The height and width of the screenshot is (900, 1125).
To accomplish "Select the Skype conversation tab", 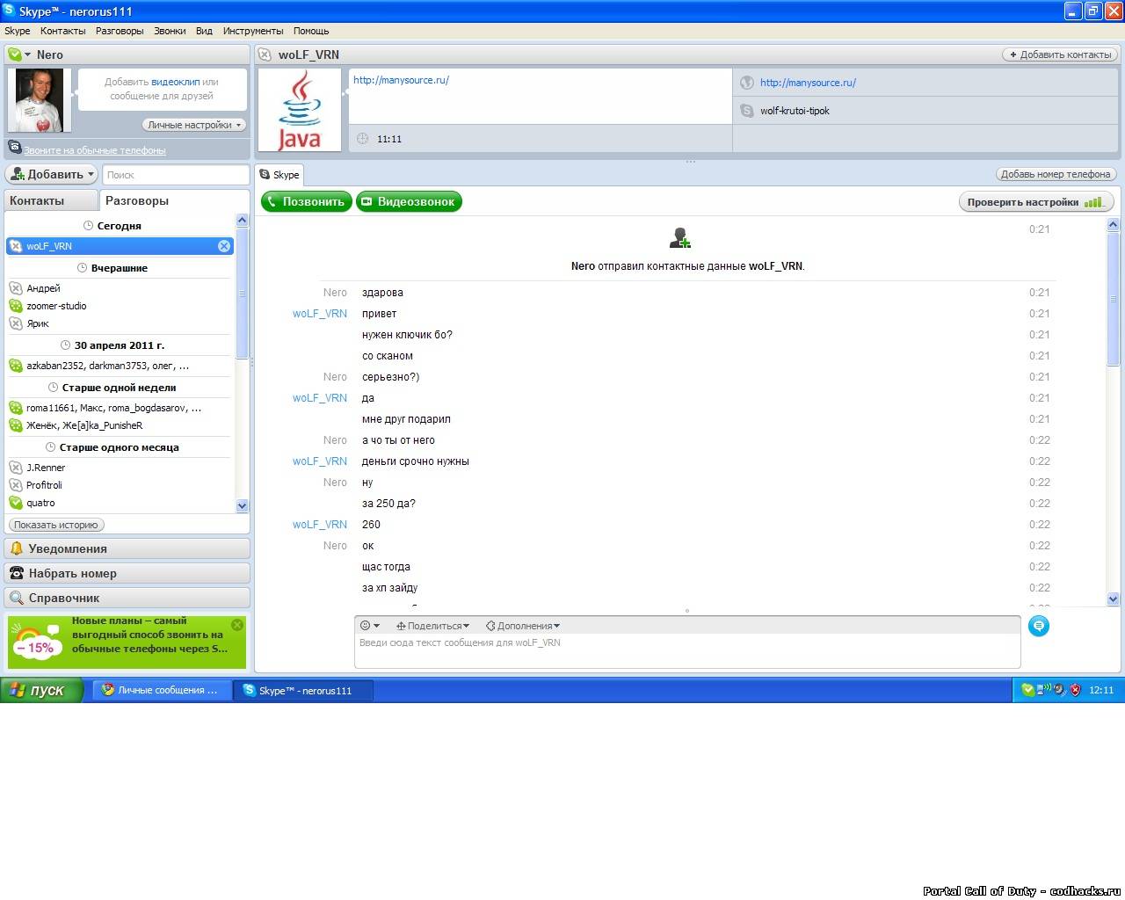I will click(279, 175).
